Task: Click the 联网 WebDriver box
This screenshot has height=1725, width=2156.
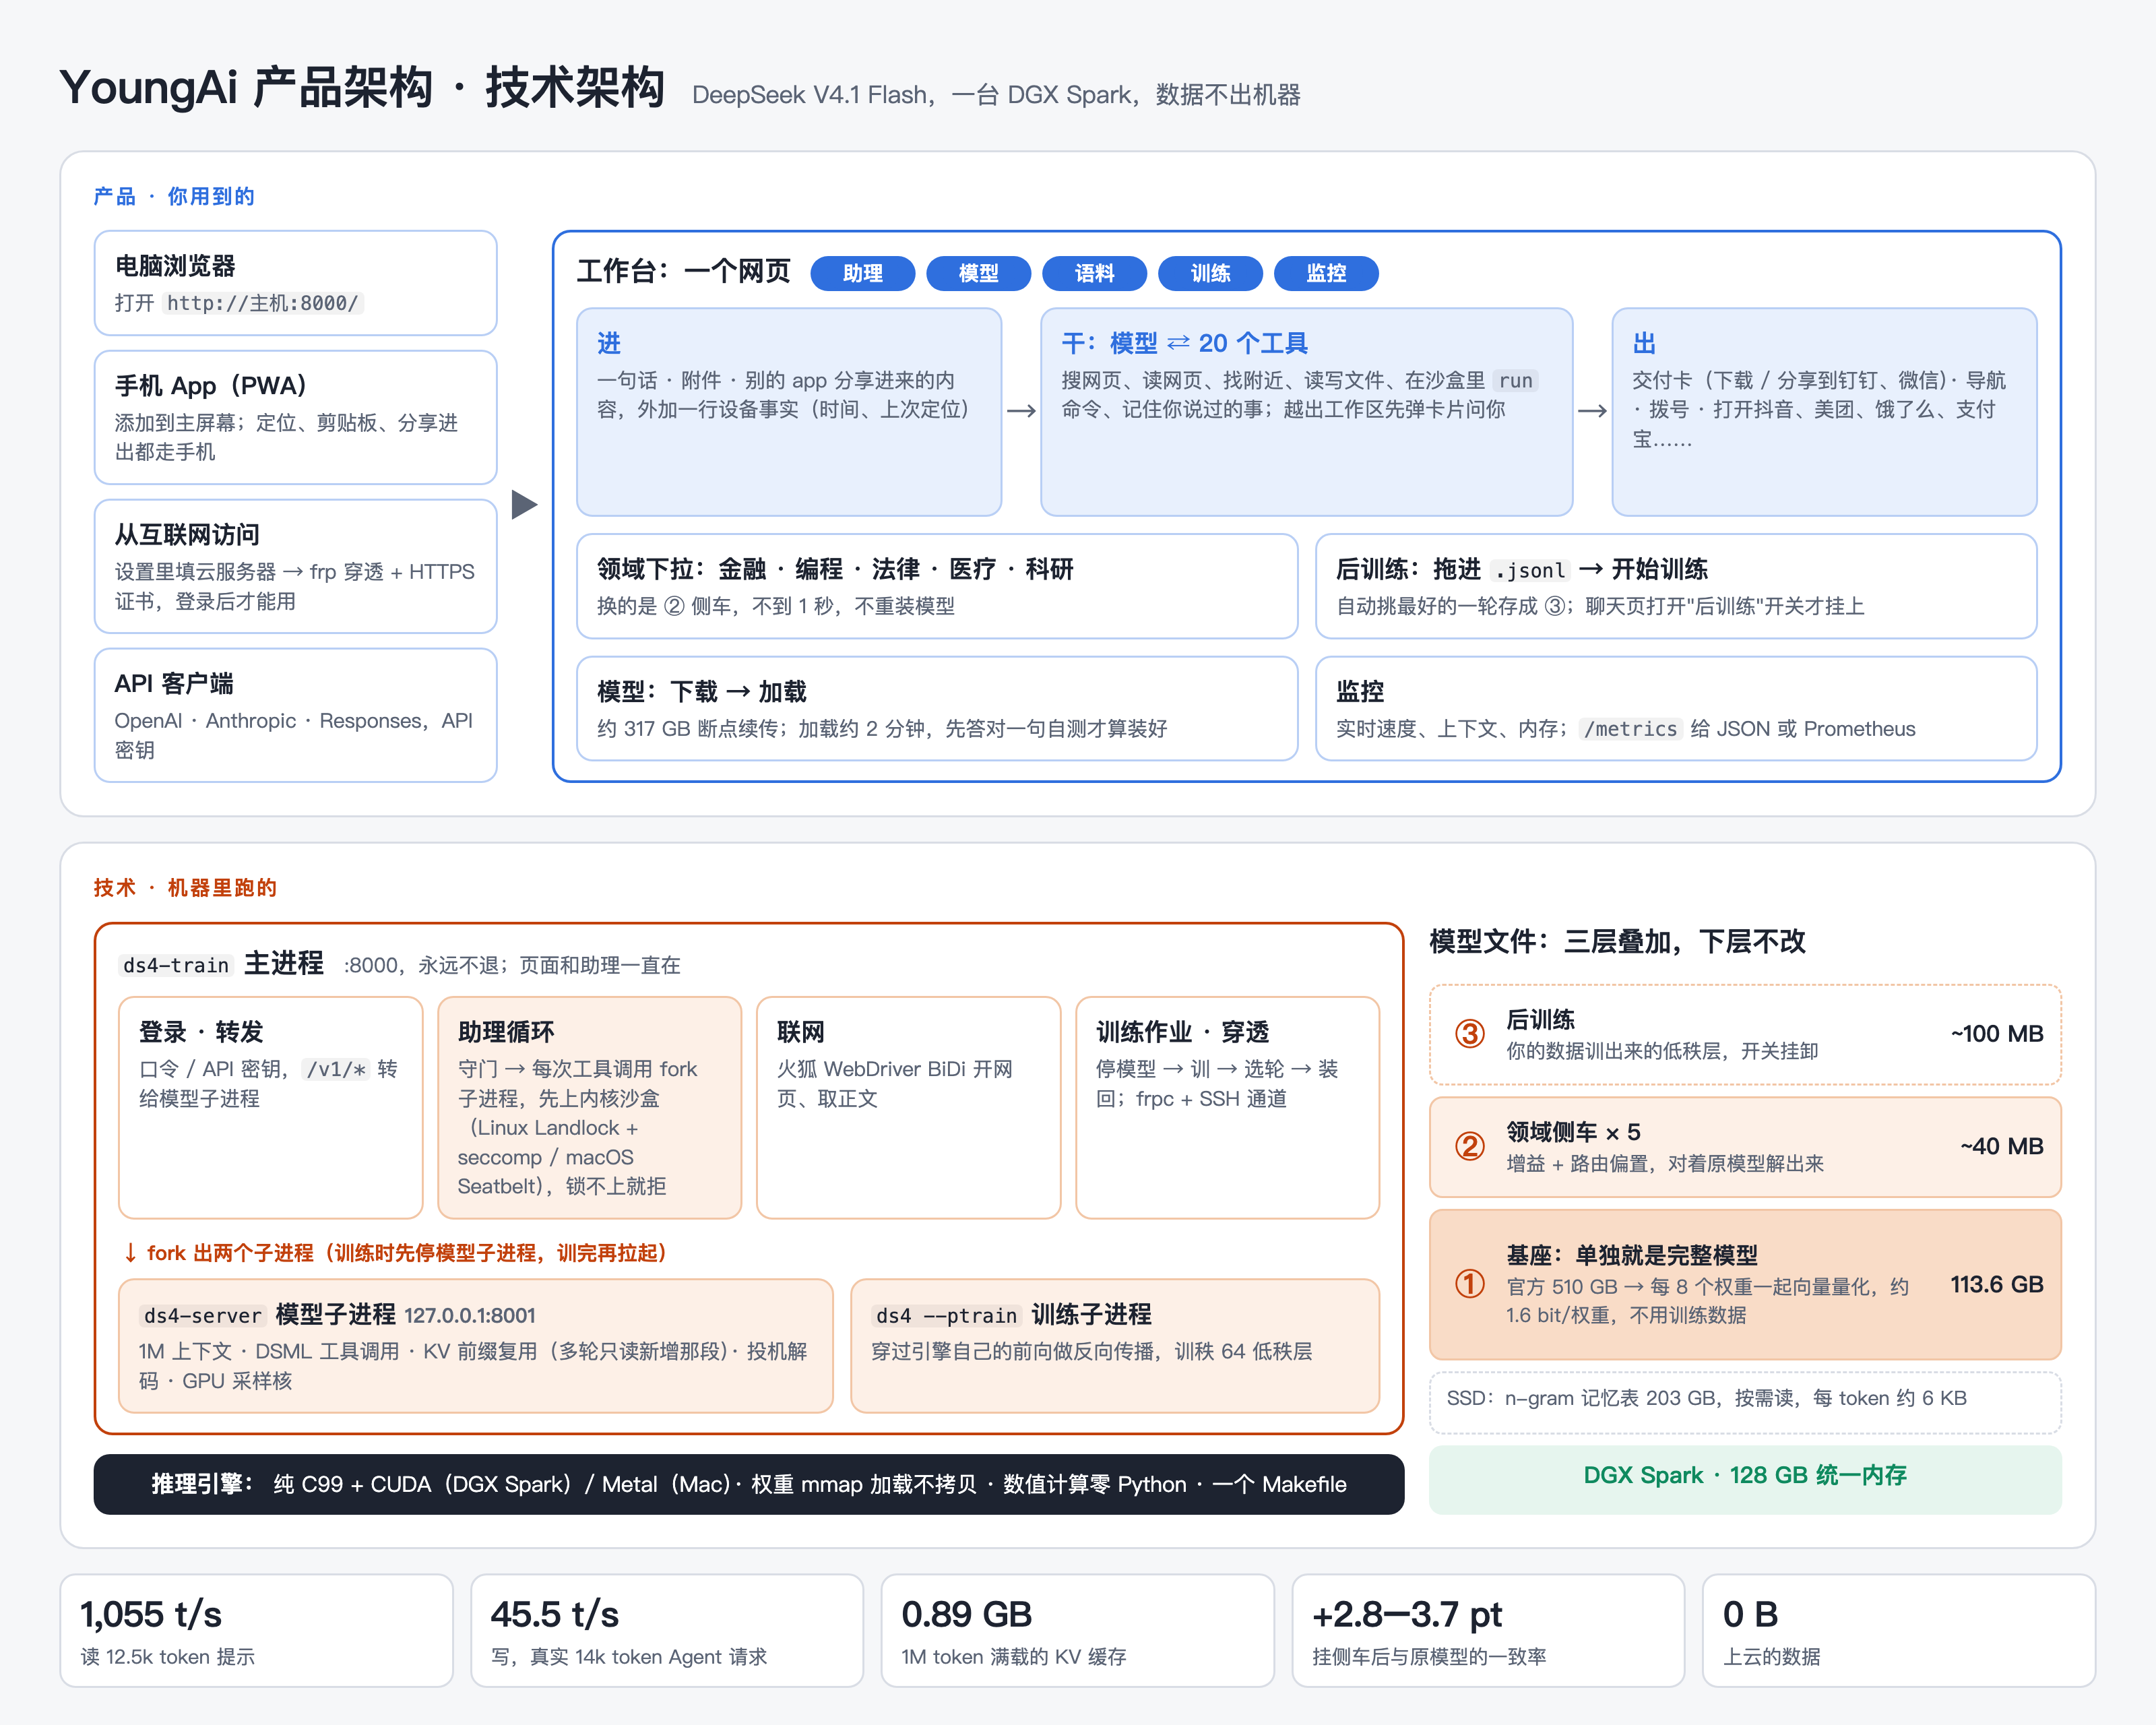Action: (x=908, y=1107)
